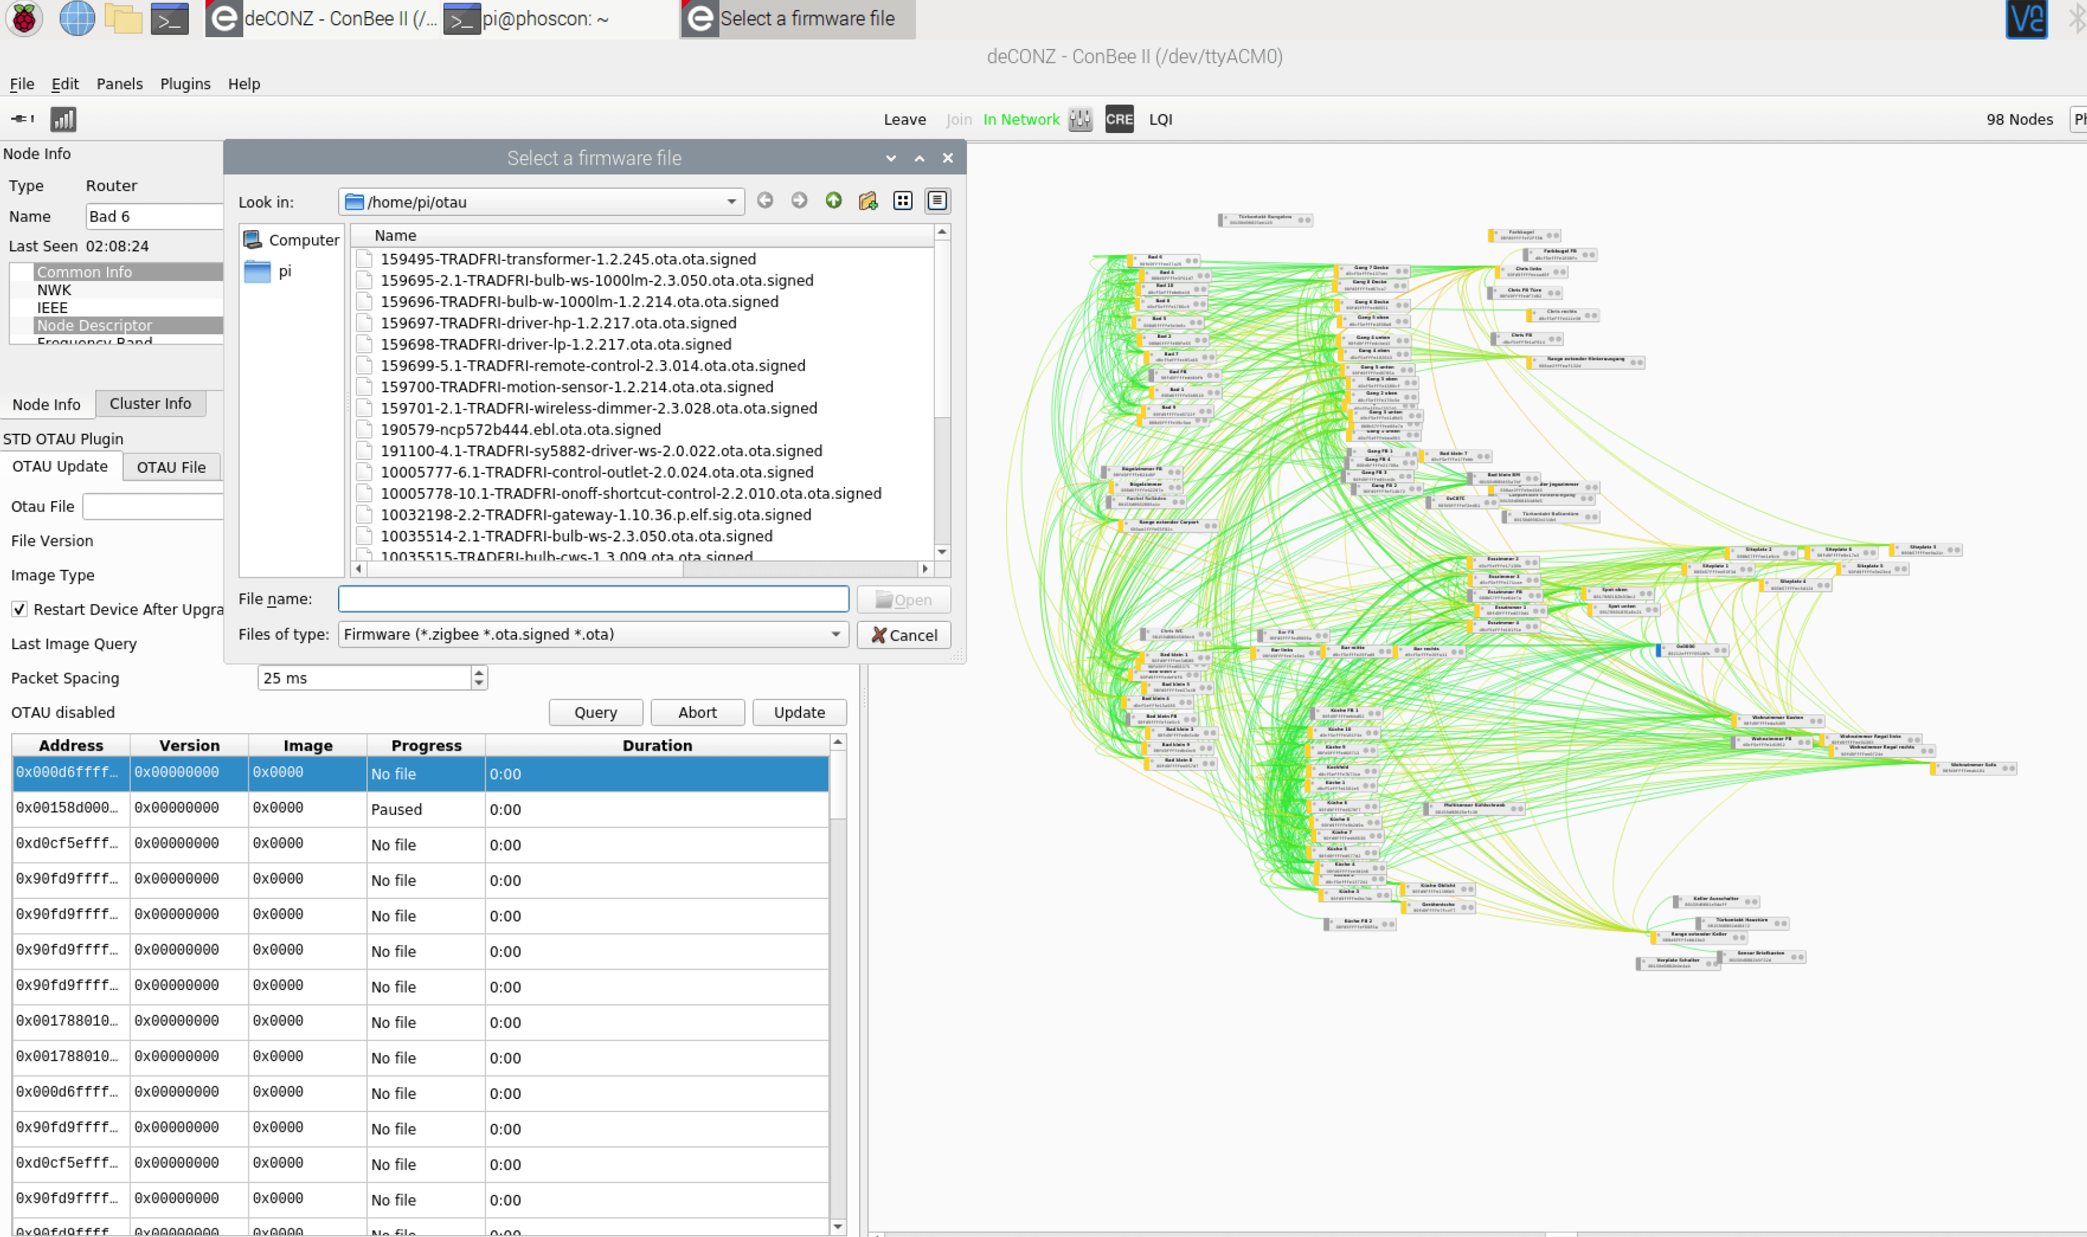
Task: Select 10032198-2.2-TRADFRI-gateway firmware file
Action: coord(596,515)
